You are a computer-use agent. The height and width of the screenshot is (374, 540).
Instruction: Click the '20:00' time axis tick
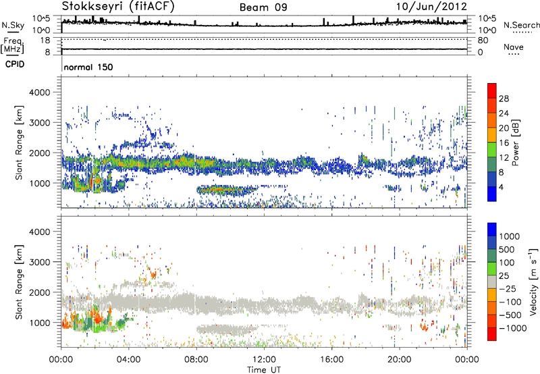pos(400,360)
